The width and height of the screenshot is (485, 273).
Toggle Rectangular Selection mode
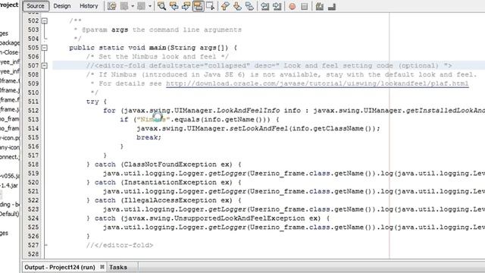(x=211, y=6)
